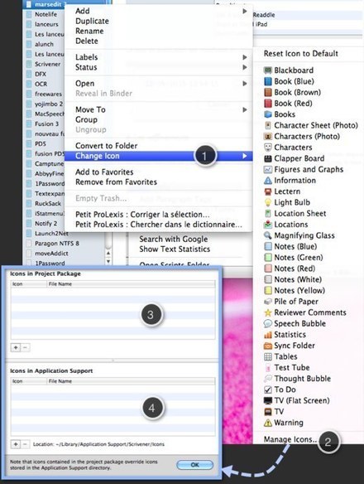Select the Paragon NTFS 8 binder item

pos(57,244)
